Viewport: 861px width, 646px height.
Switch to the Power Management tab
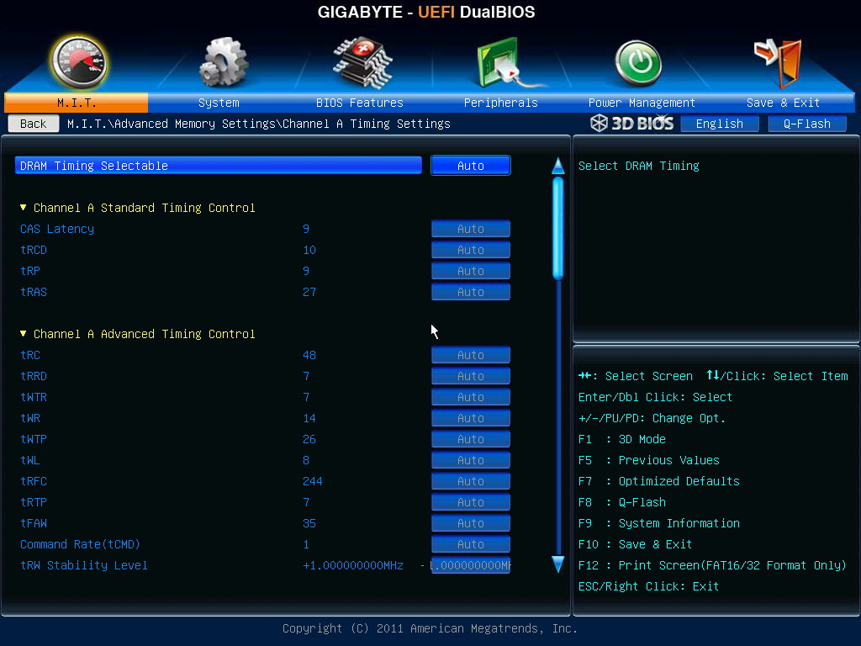642,103
